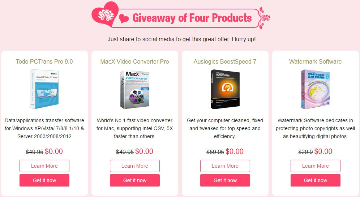The image size is (360, 197).
Task: Click the Todo PCTrans Pro box image
Action: (x=44, y=89)
